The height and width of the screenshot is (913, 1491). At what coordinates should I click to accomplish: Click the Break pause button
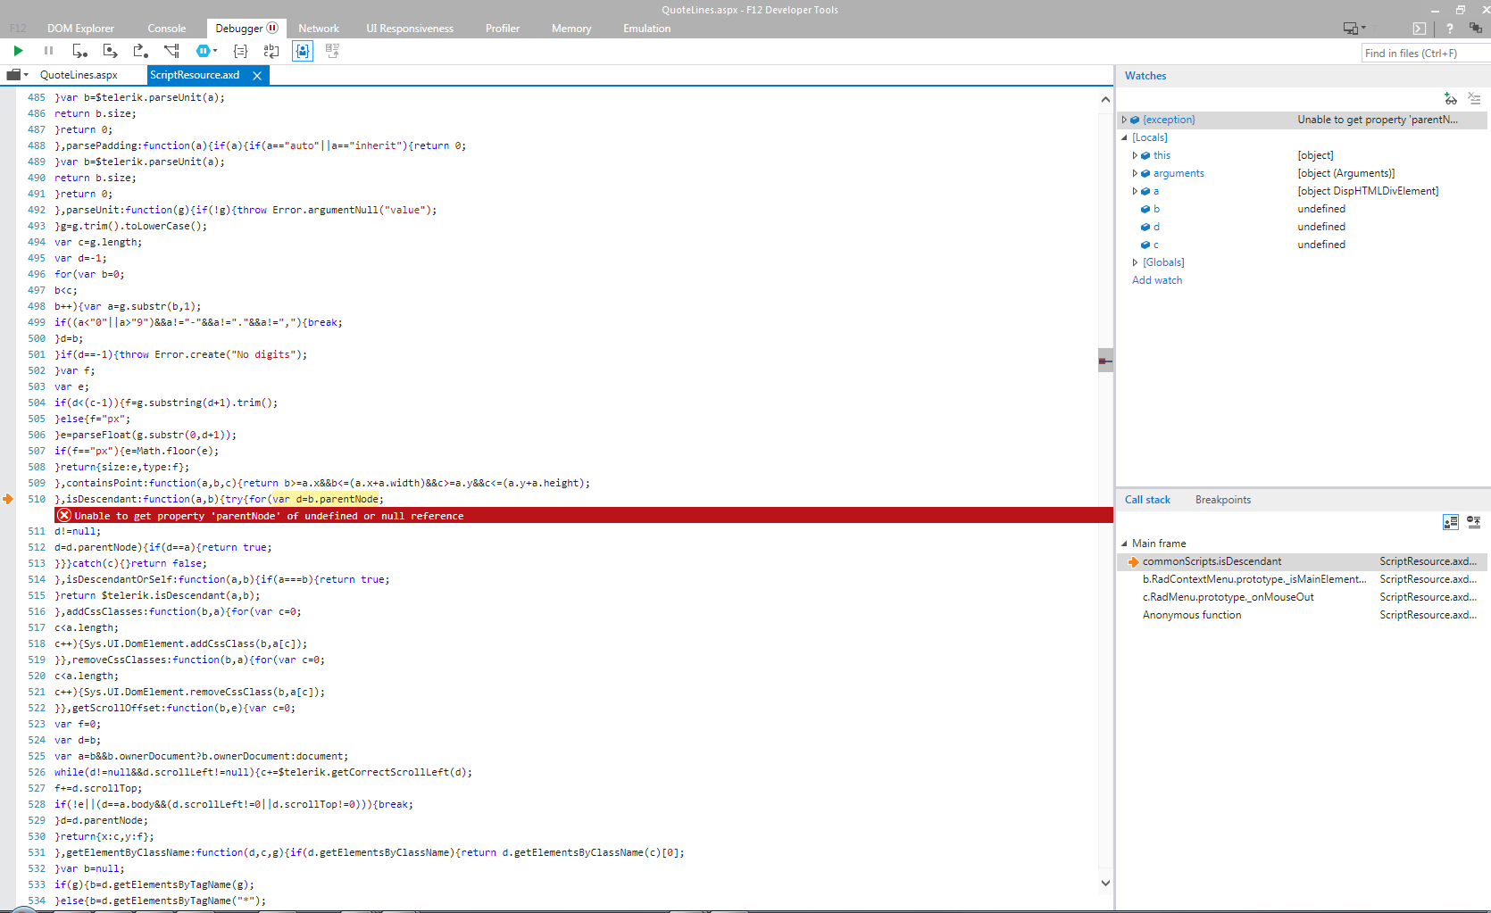[x=48, y=51]
